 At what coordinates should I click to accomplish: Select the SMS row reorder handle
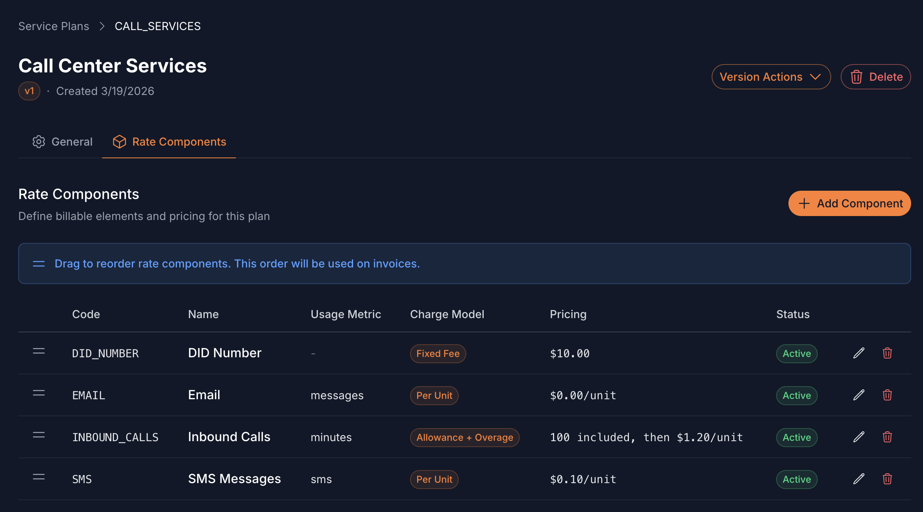(x=39, y=477)
